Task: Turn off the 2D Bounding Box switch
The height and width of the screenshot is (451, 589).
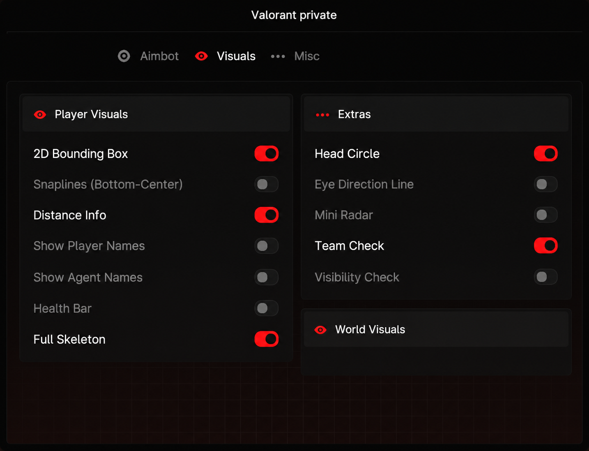Action: pyautogui.click(x=267, y=153)
